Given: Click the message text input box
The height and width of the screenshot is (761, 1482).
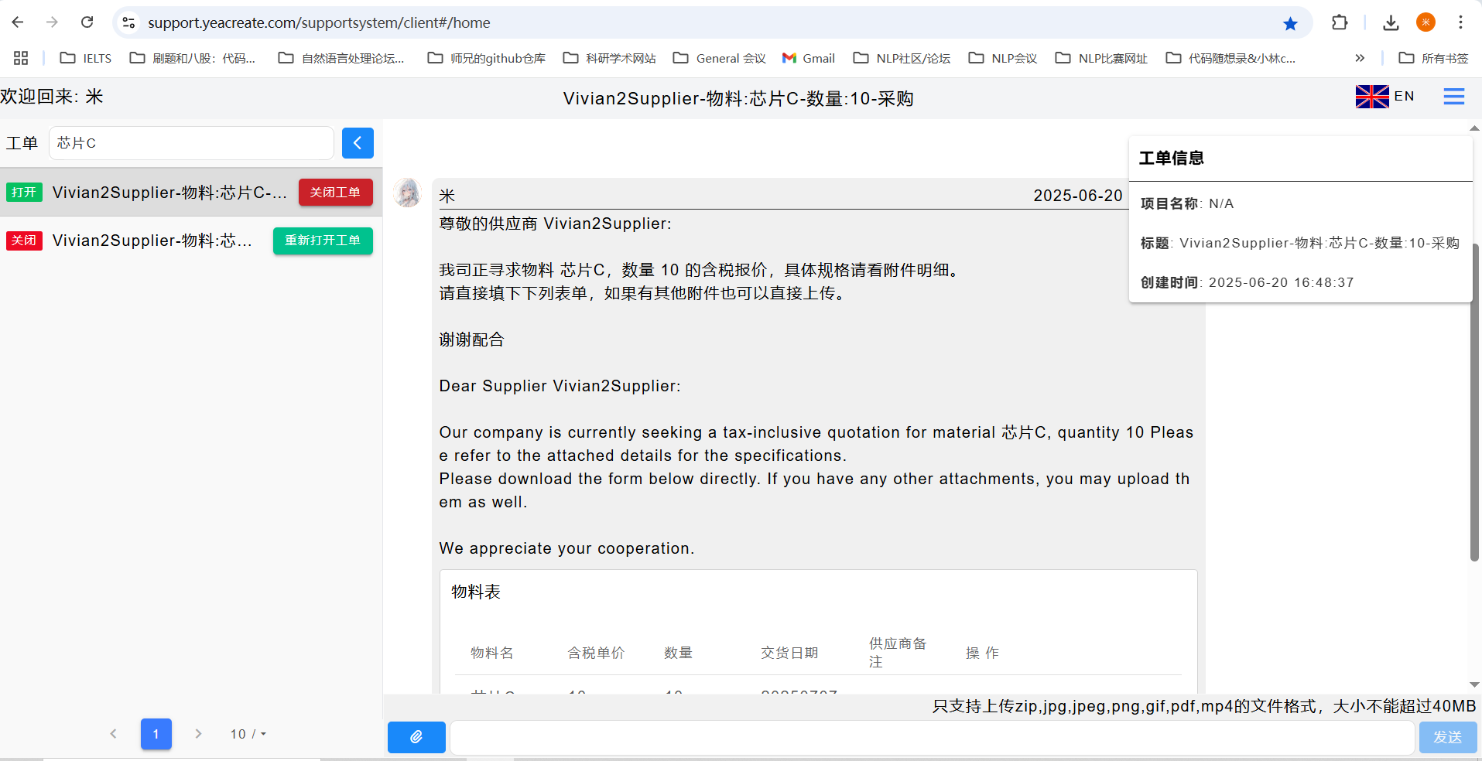Looking at the screenshot, I should click(932, 737).
